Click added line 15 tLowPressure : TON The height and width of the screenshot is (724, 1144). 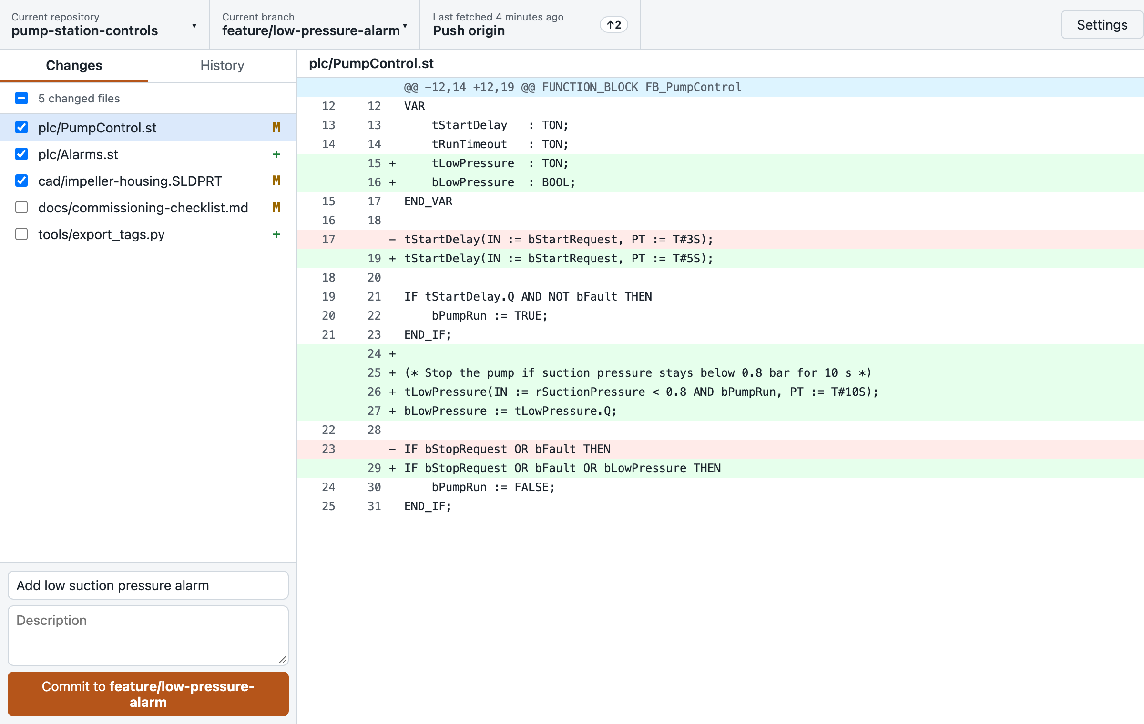point(720,163)
